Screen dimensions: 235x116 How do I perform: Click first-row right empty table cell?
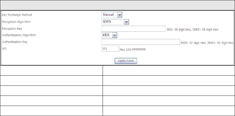tap(168, 71)
